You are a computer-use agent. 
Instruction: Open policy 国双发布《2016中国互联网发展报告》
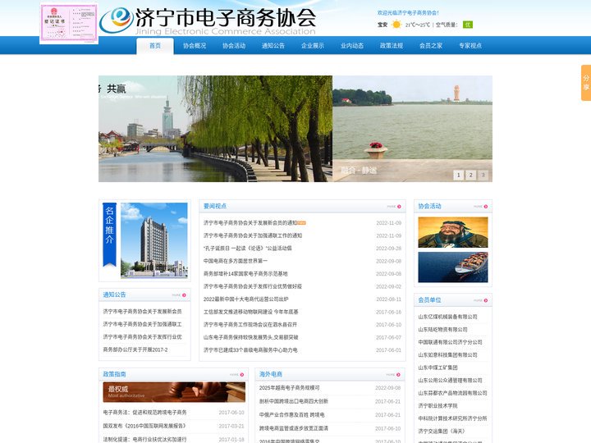click(x=144, y=426)
